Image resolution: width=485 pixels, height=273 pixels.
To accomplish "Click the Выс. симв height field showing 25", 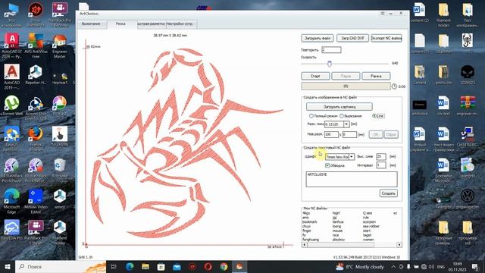I will click(381, 157).
